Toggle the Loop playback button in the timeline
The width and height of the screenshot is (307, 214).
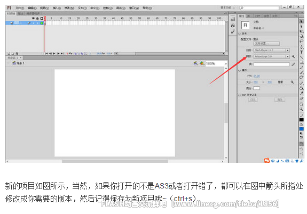tap(70, 53)
